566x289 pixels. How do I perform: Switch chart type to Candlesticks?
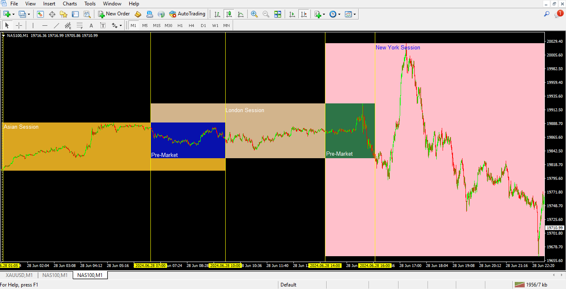pyautogui.click(x=229, y=14)
